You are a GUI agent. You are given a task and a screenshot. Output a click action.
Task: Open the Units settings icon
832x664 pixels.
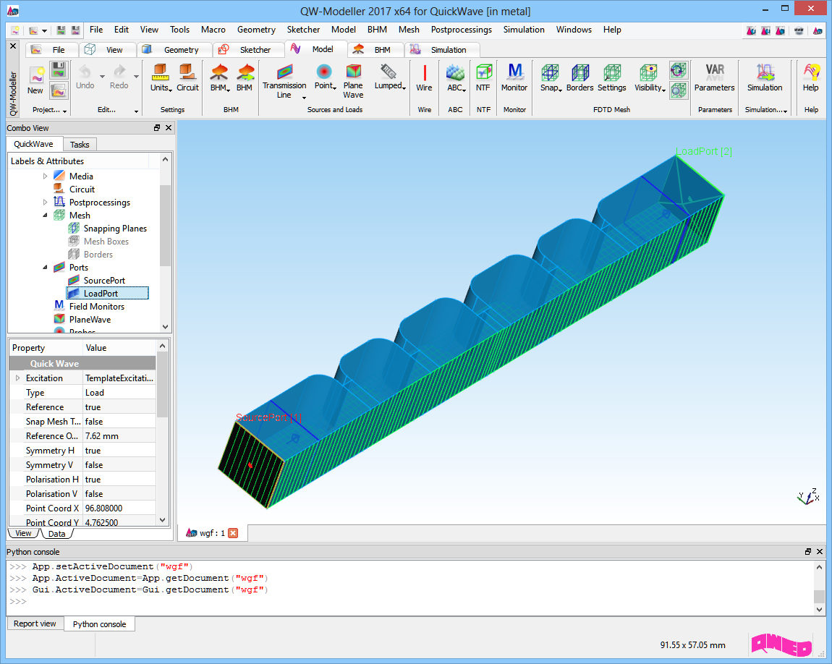point(160,72)
